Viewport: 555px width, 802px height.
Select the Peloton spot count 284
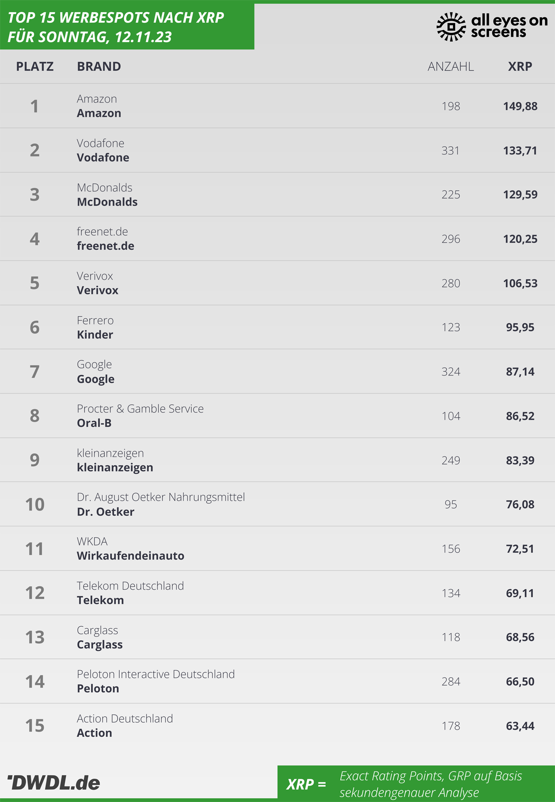point(451,682)
